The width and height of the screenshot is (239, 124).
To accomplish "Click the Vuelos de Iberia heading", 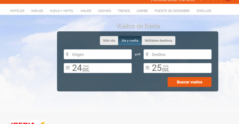I will (x=138, y=26).
